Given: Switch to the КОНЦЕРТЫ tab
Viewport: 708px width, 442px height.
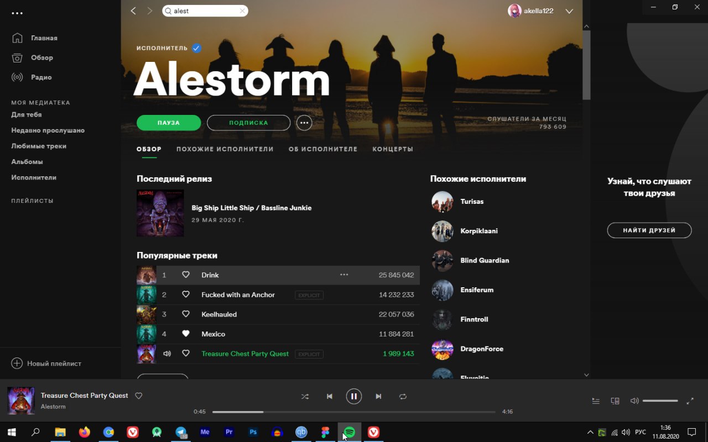Looking at the screenshot, I should click(x=393, y=149).
